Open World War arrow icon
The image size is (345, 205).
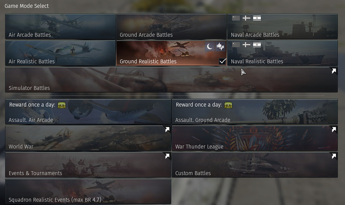[x=167, y=130]
